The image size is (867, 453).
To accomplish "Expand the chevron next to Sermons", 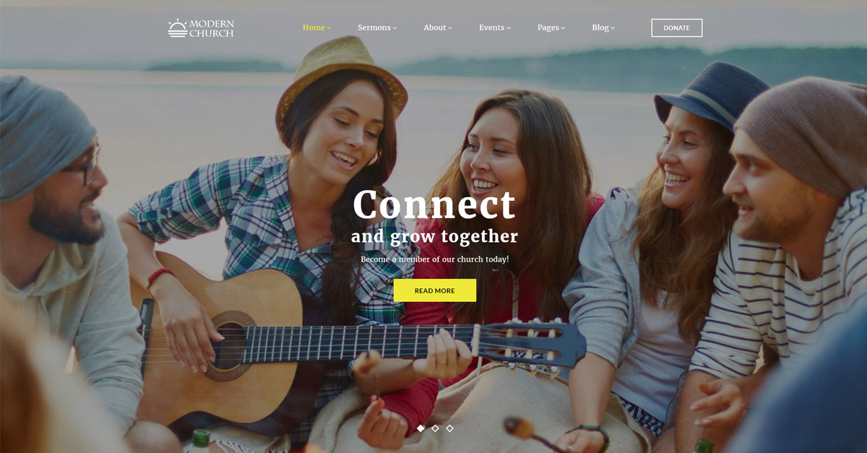I will (x=395, y=28).
